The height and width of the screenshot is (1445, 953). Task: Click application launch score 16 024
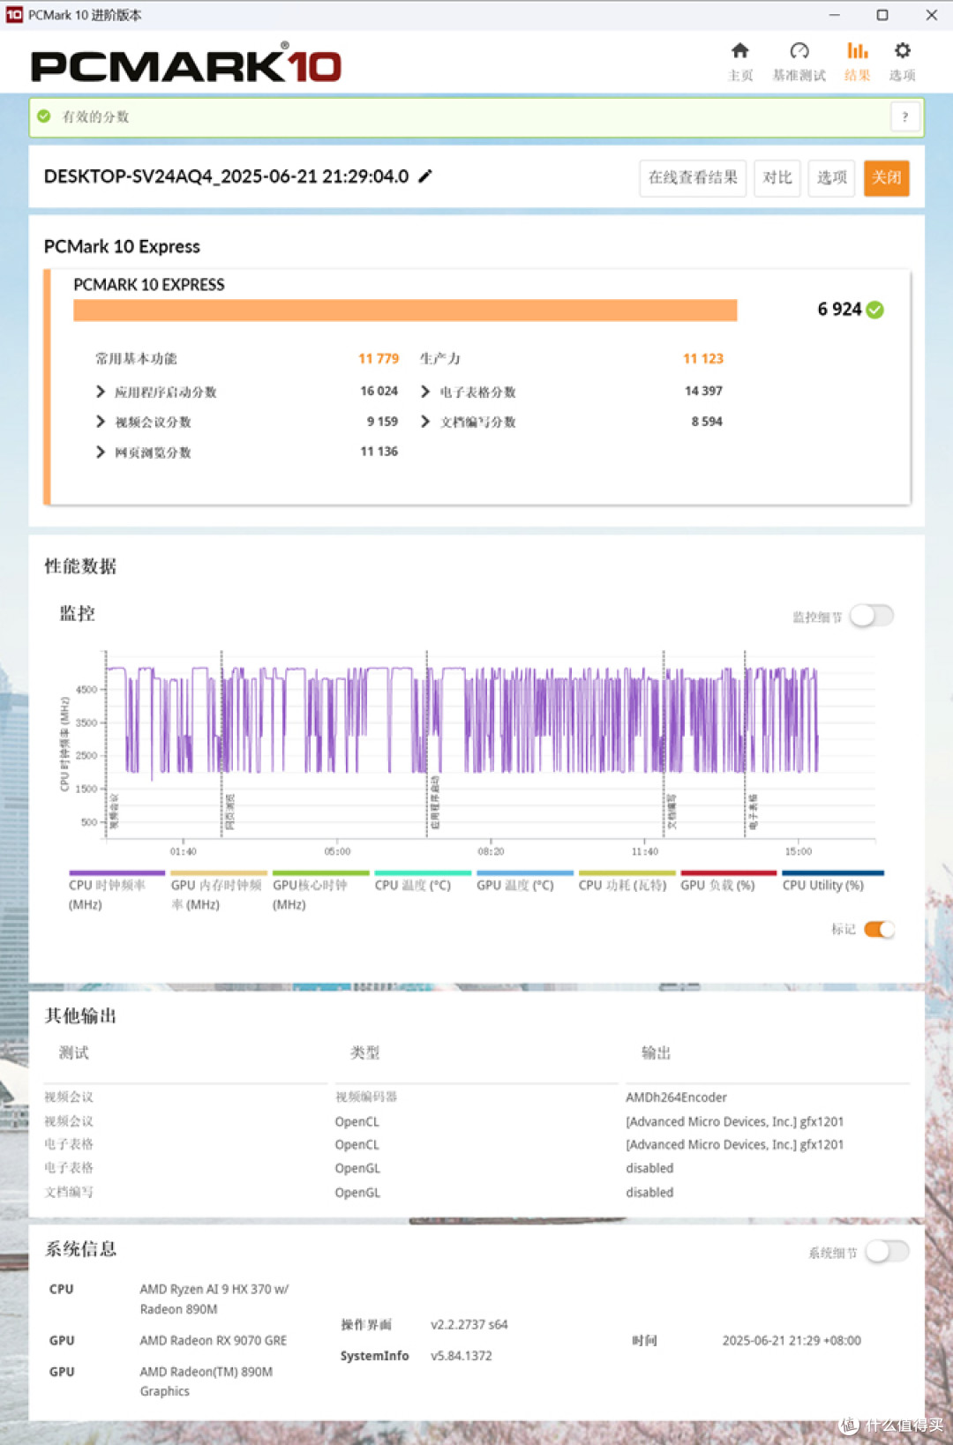379,391
